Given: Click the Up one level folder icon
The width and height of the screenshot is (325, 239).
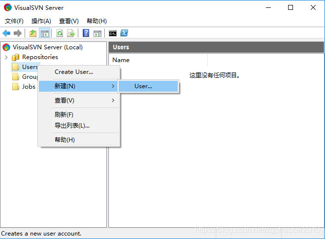Looking at the screenshot, I should click(33, 33).
